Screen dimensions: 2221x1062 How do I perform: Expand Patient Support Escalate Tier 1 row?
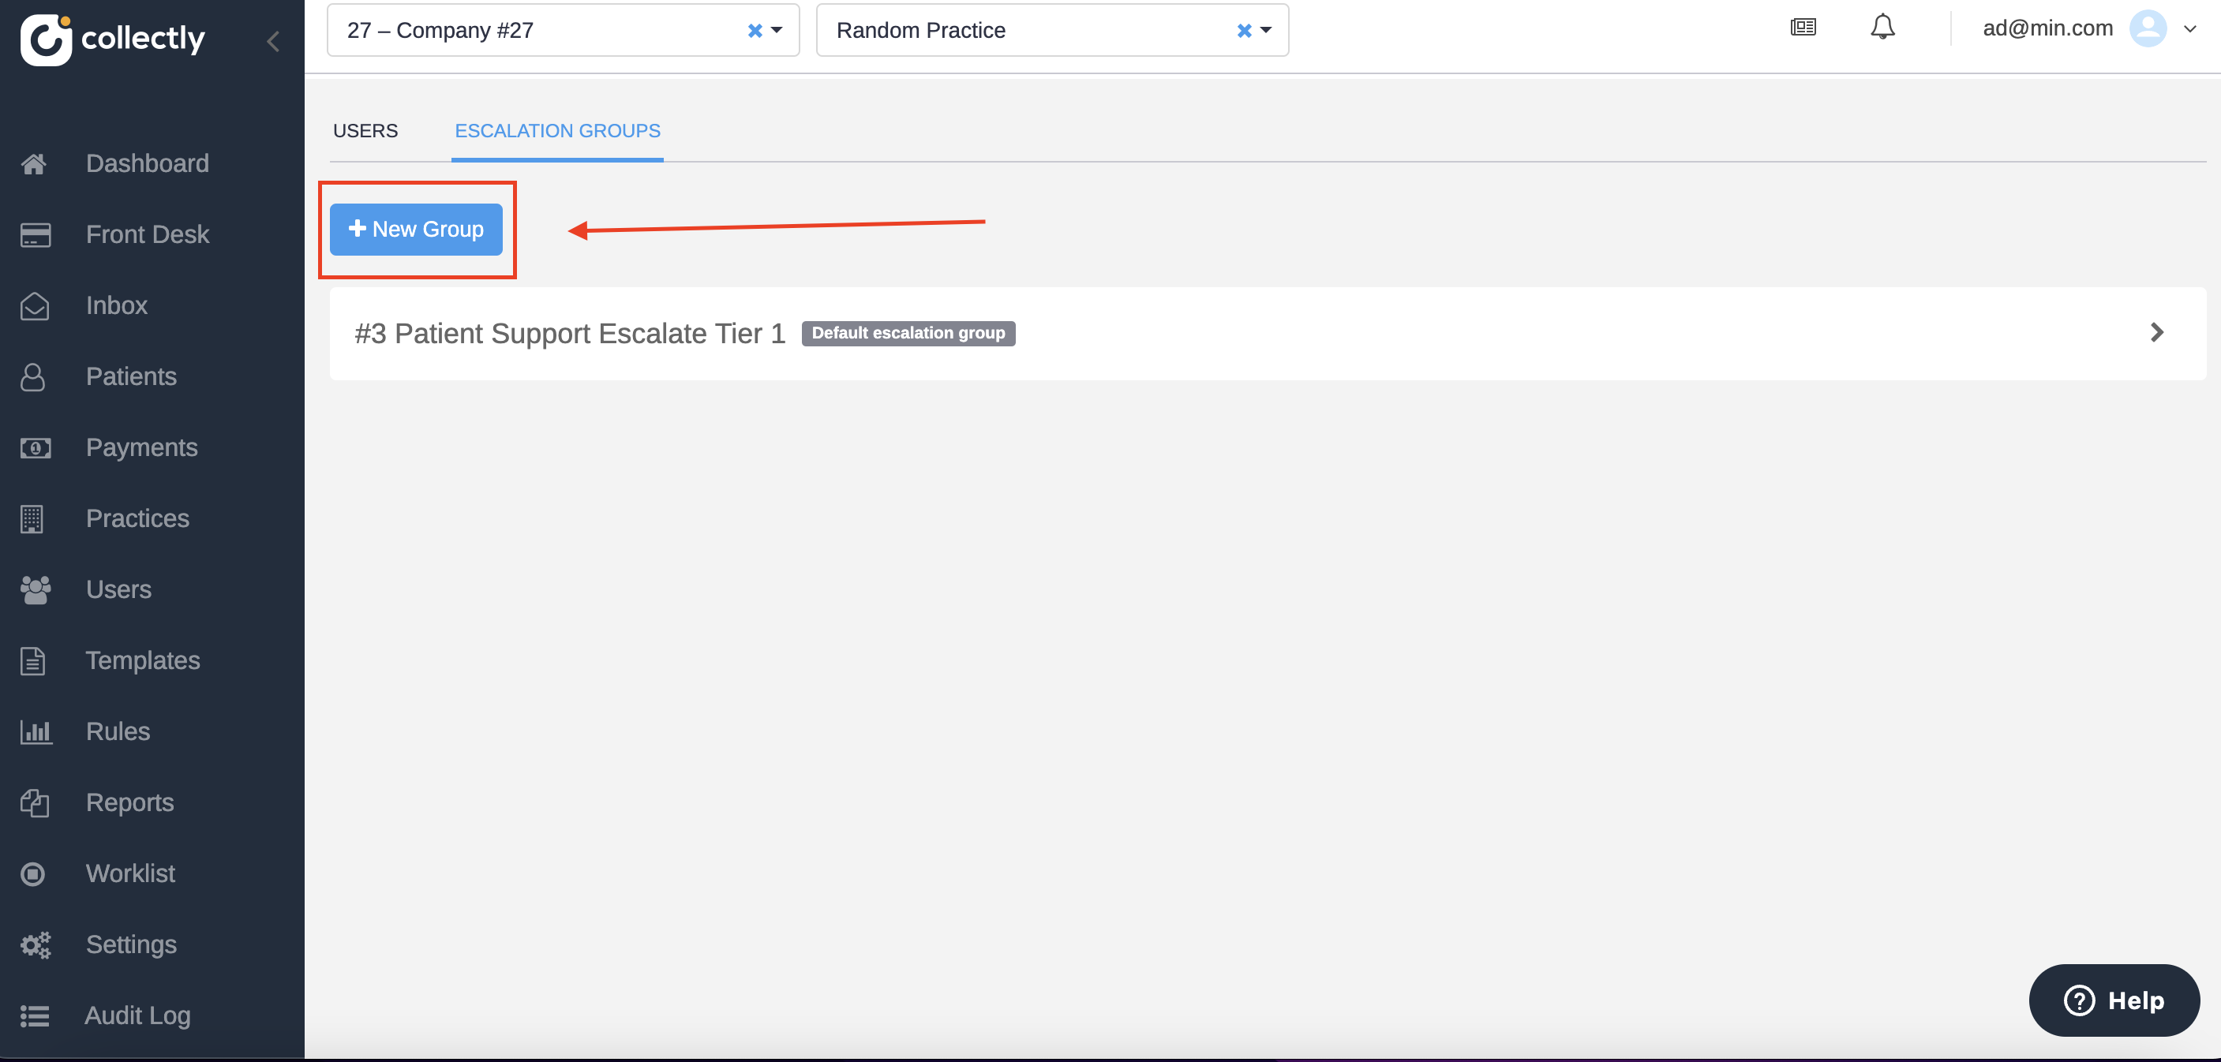2156,333
